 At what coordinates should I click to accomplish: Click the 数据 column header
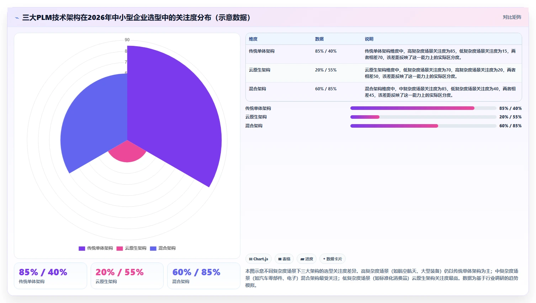tap(319, 39)
